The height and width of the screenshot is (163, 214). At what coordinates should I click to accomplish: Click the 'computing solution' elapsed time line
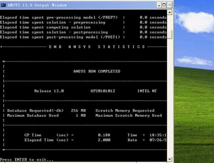(x=83, y=27)
